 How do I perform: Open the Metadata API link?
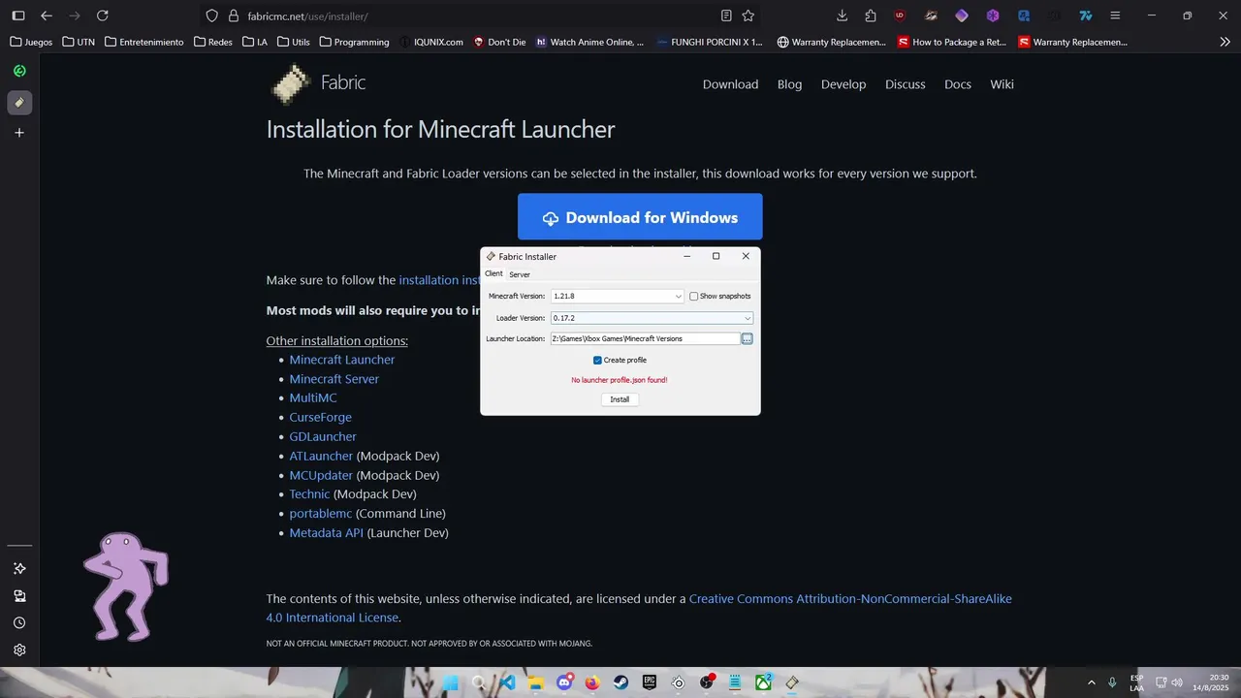coord(326,533)
